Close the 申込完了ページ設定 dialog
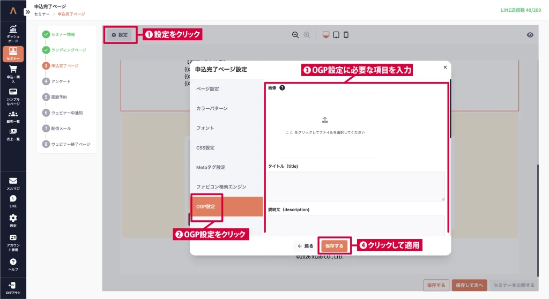 coord(445,68)
